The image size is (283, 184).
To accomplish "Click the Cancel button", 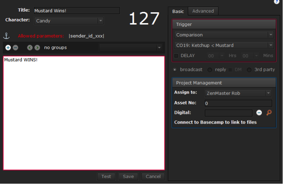I will coord(153,176).
